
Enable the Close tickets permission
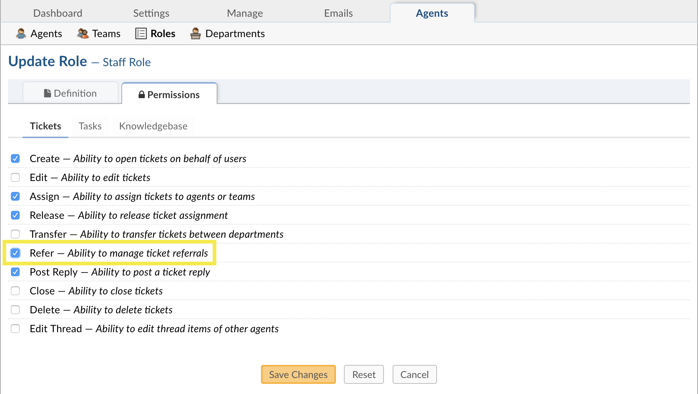point(15,291)
